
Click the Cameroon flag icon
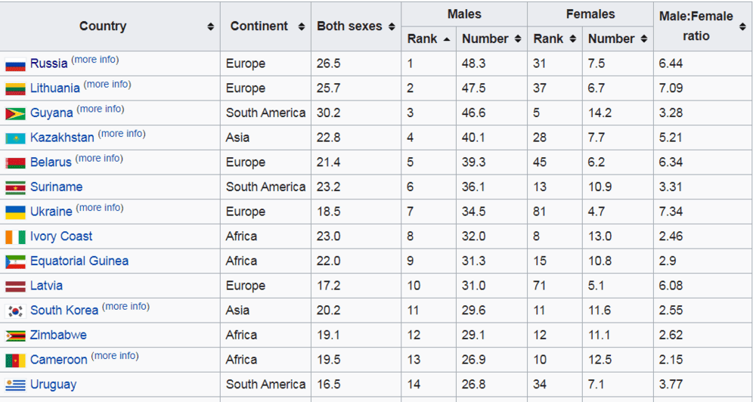pos(15,360)
